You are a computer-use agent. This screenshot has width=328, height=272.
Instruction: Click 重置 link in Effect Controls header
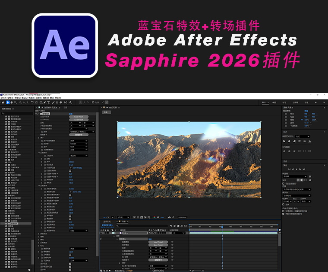click(71, 114)
